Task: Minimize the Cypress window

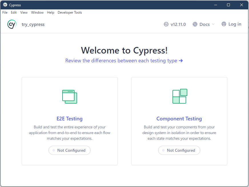Action: click(216, 5)
